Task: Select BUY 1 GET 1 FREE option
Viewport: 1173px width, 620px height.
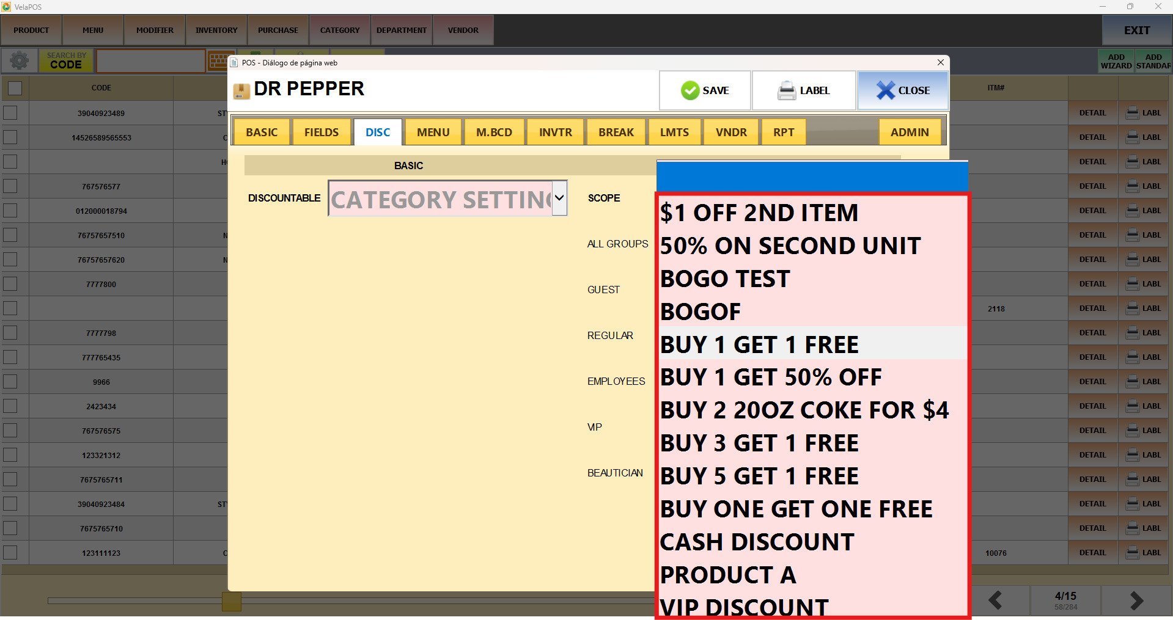Action: [759, 345]
